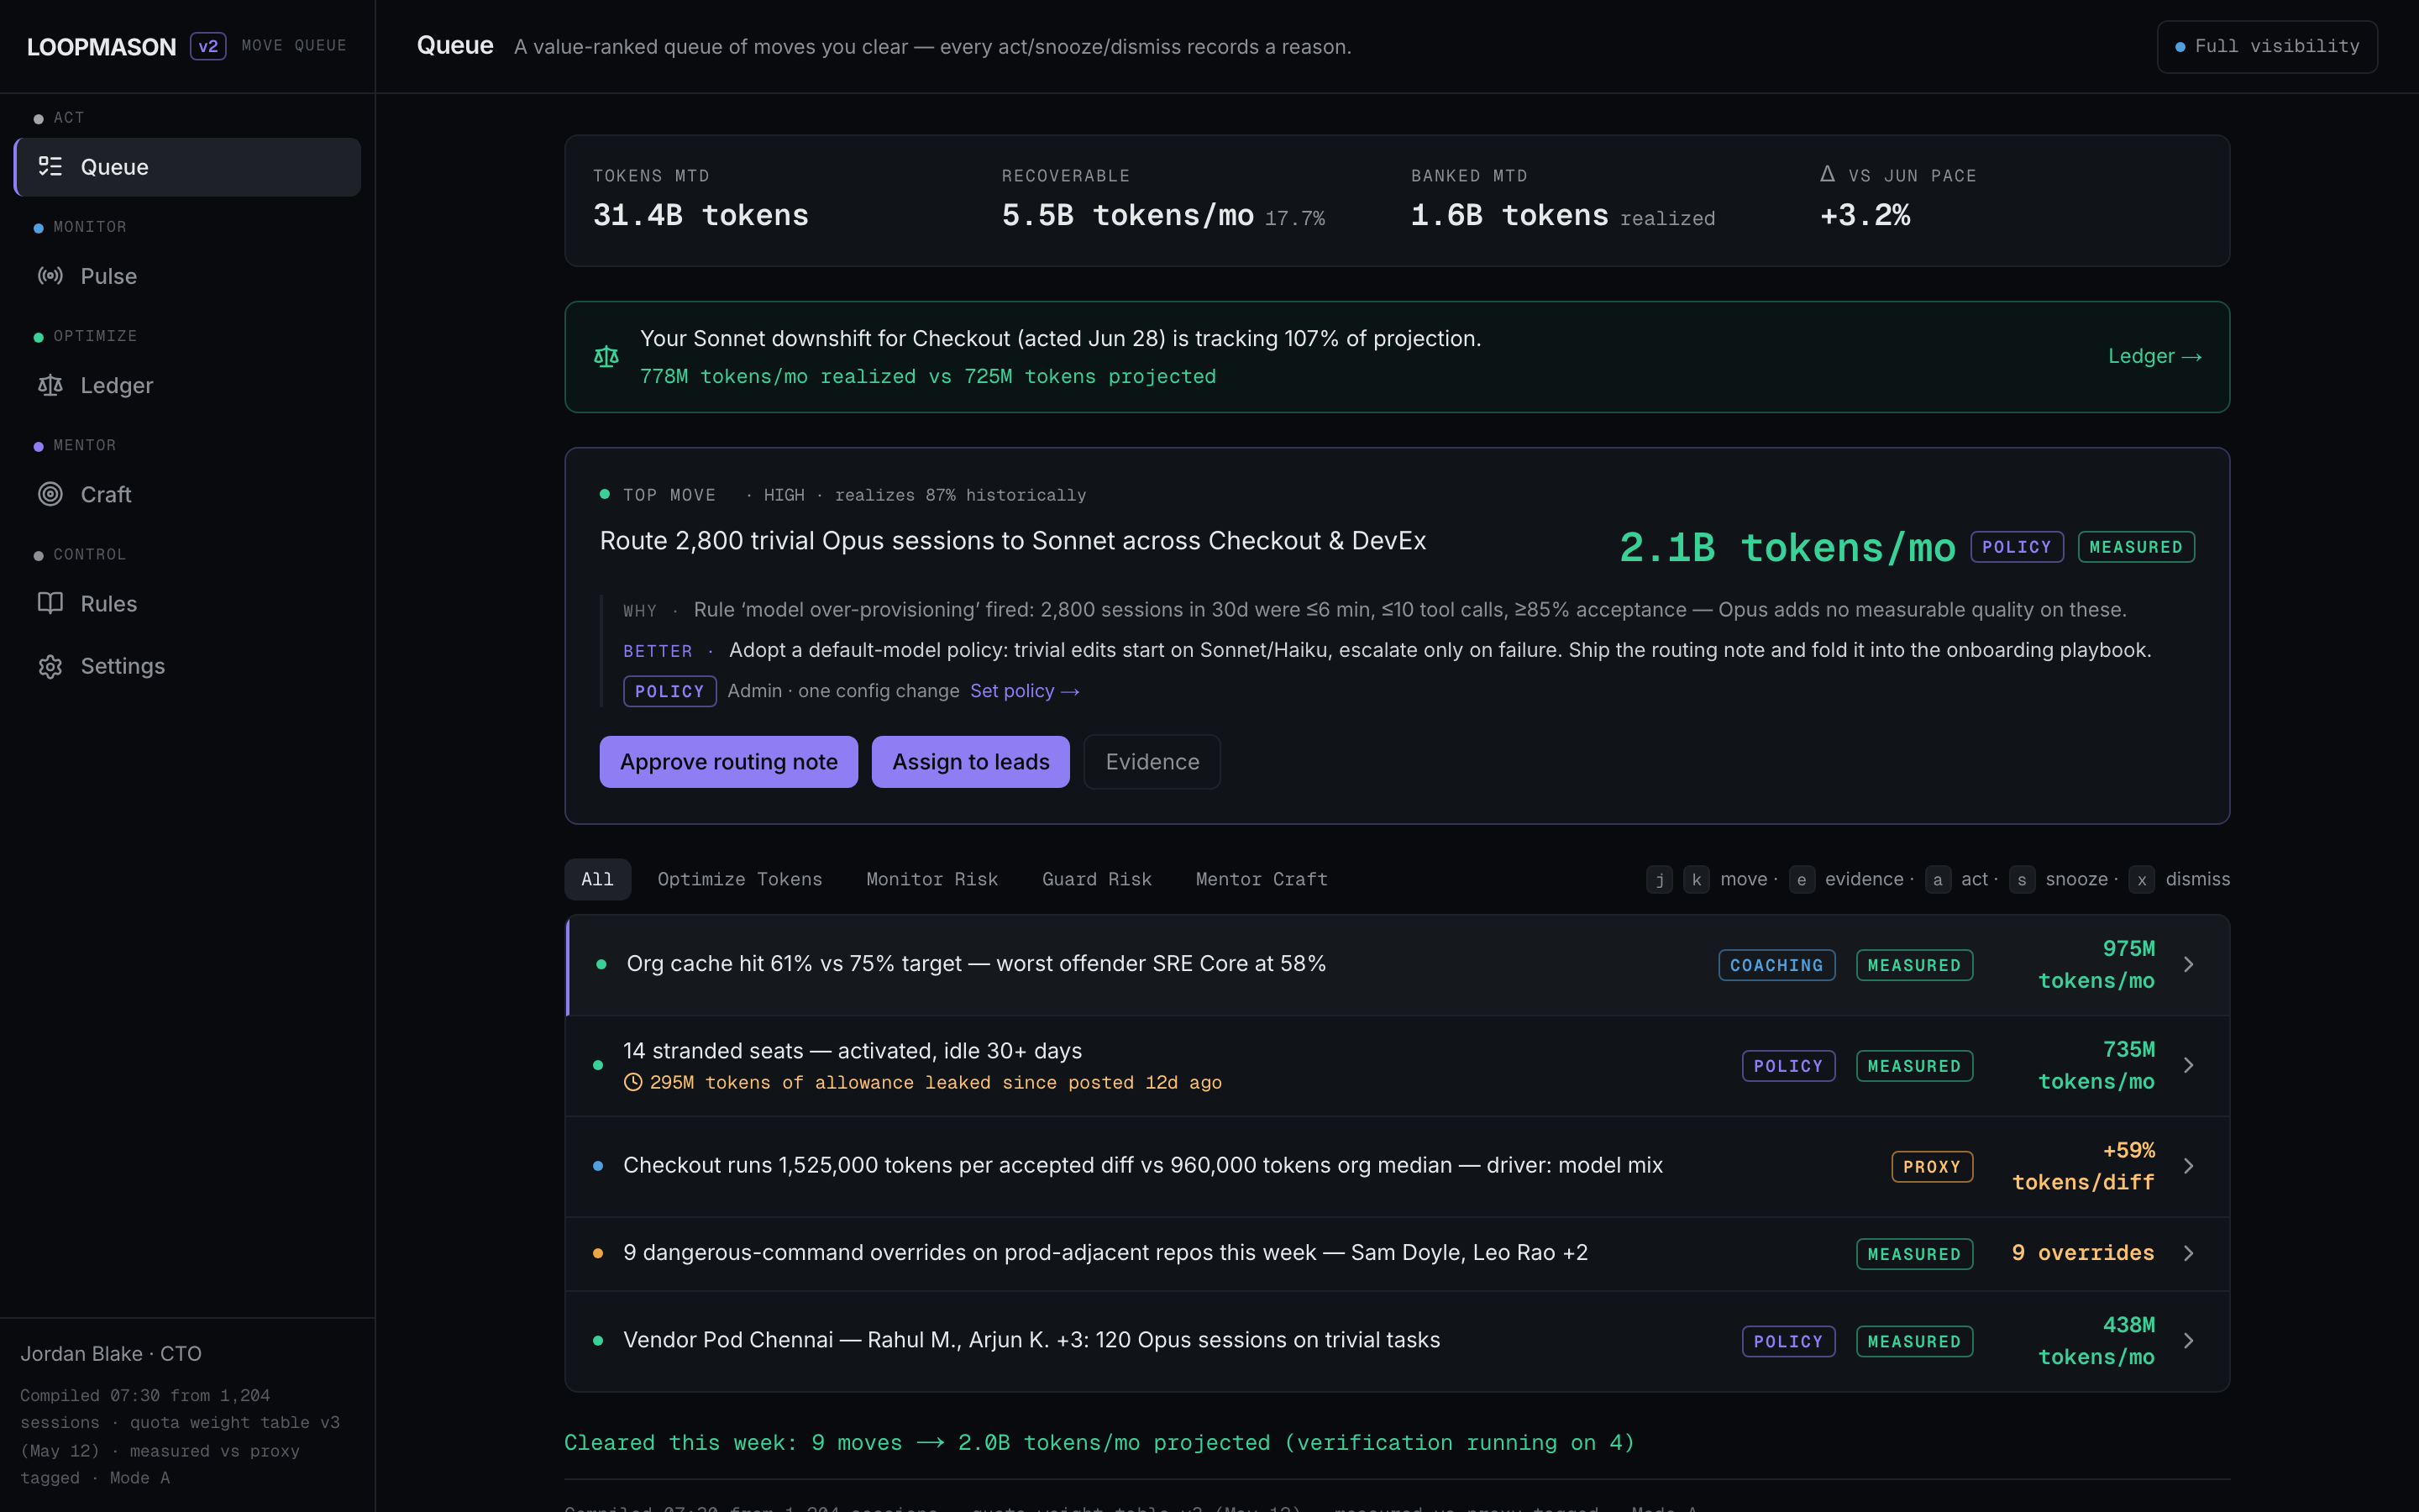The image size is (2419, 1512).
Task: Click the LOOPMASON logo text
Action: click(101, 46)
